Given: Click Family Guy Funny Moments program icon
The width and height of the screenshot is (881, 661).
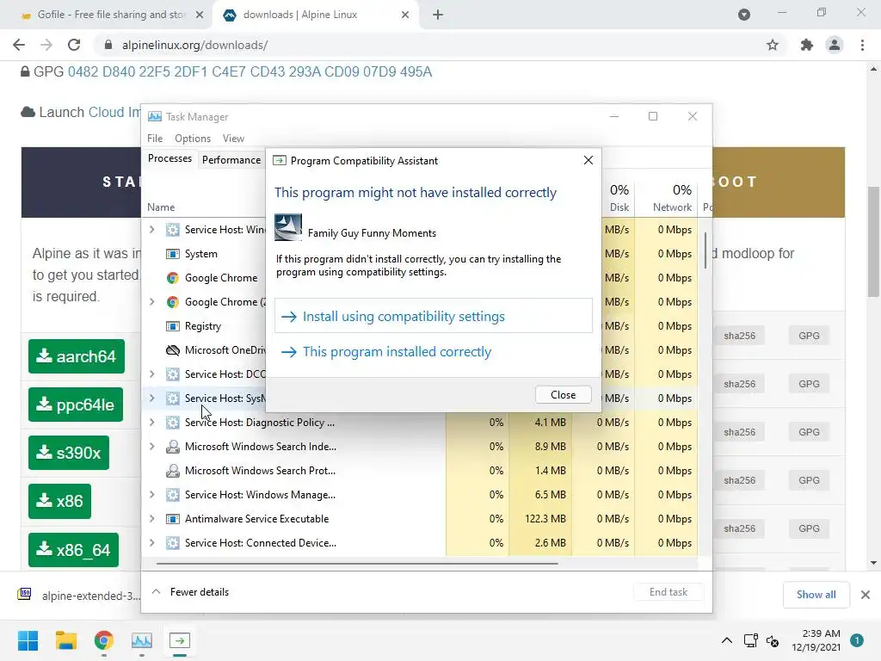Looking at the screenshot, I should [x=288, y=227].
